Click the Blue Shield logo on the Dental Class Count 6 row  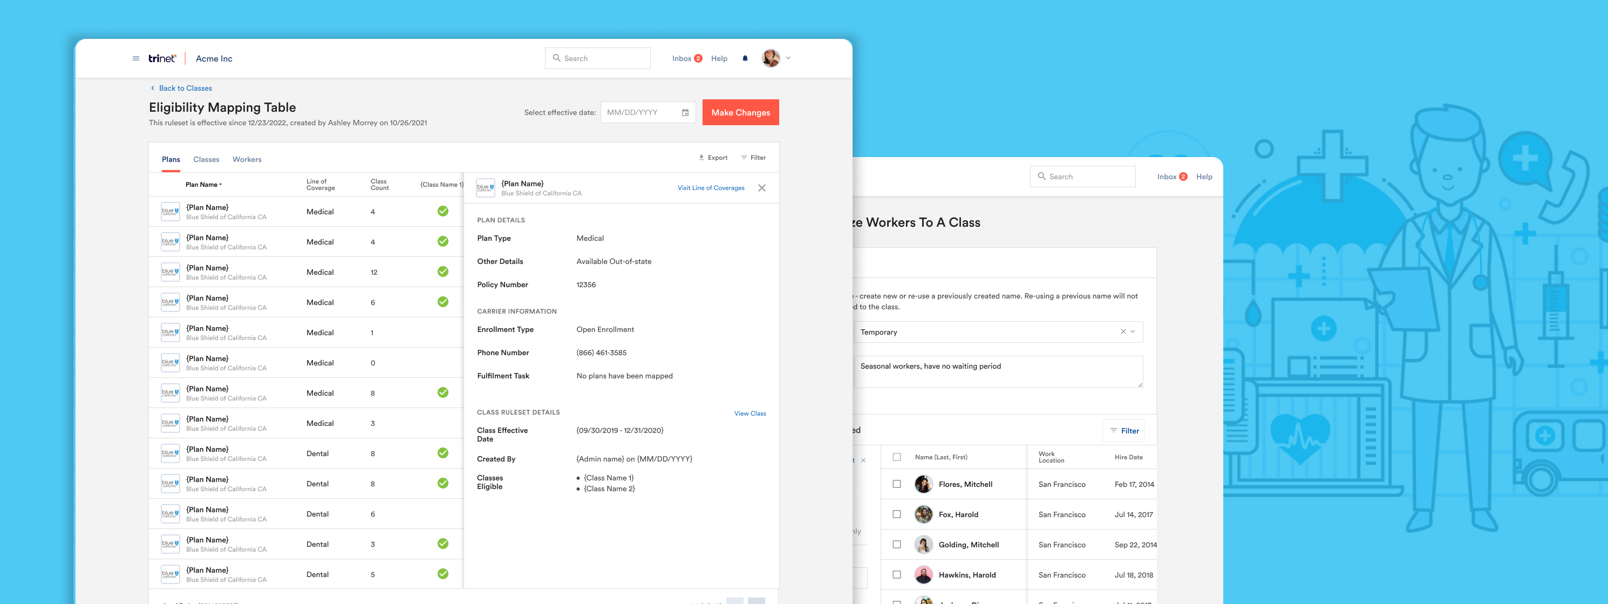tap(171, 513)
